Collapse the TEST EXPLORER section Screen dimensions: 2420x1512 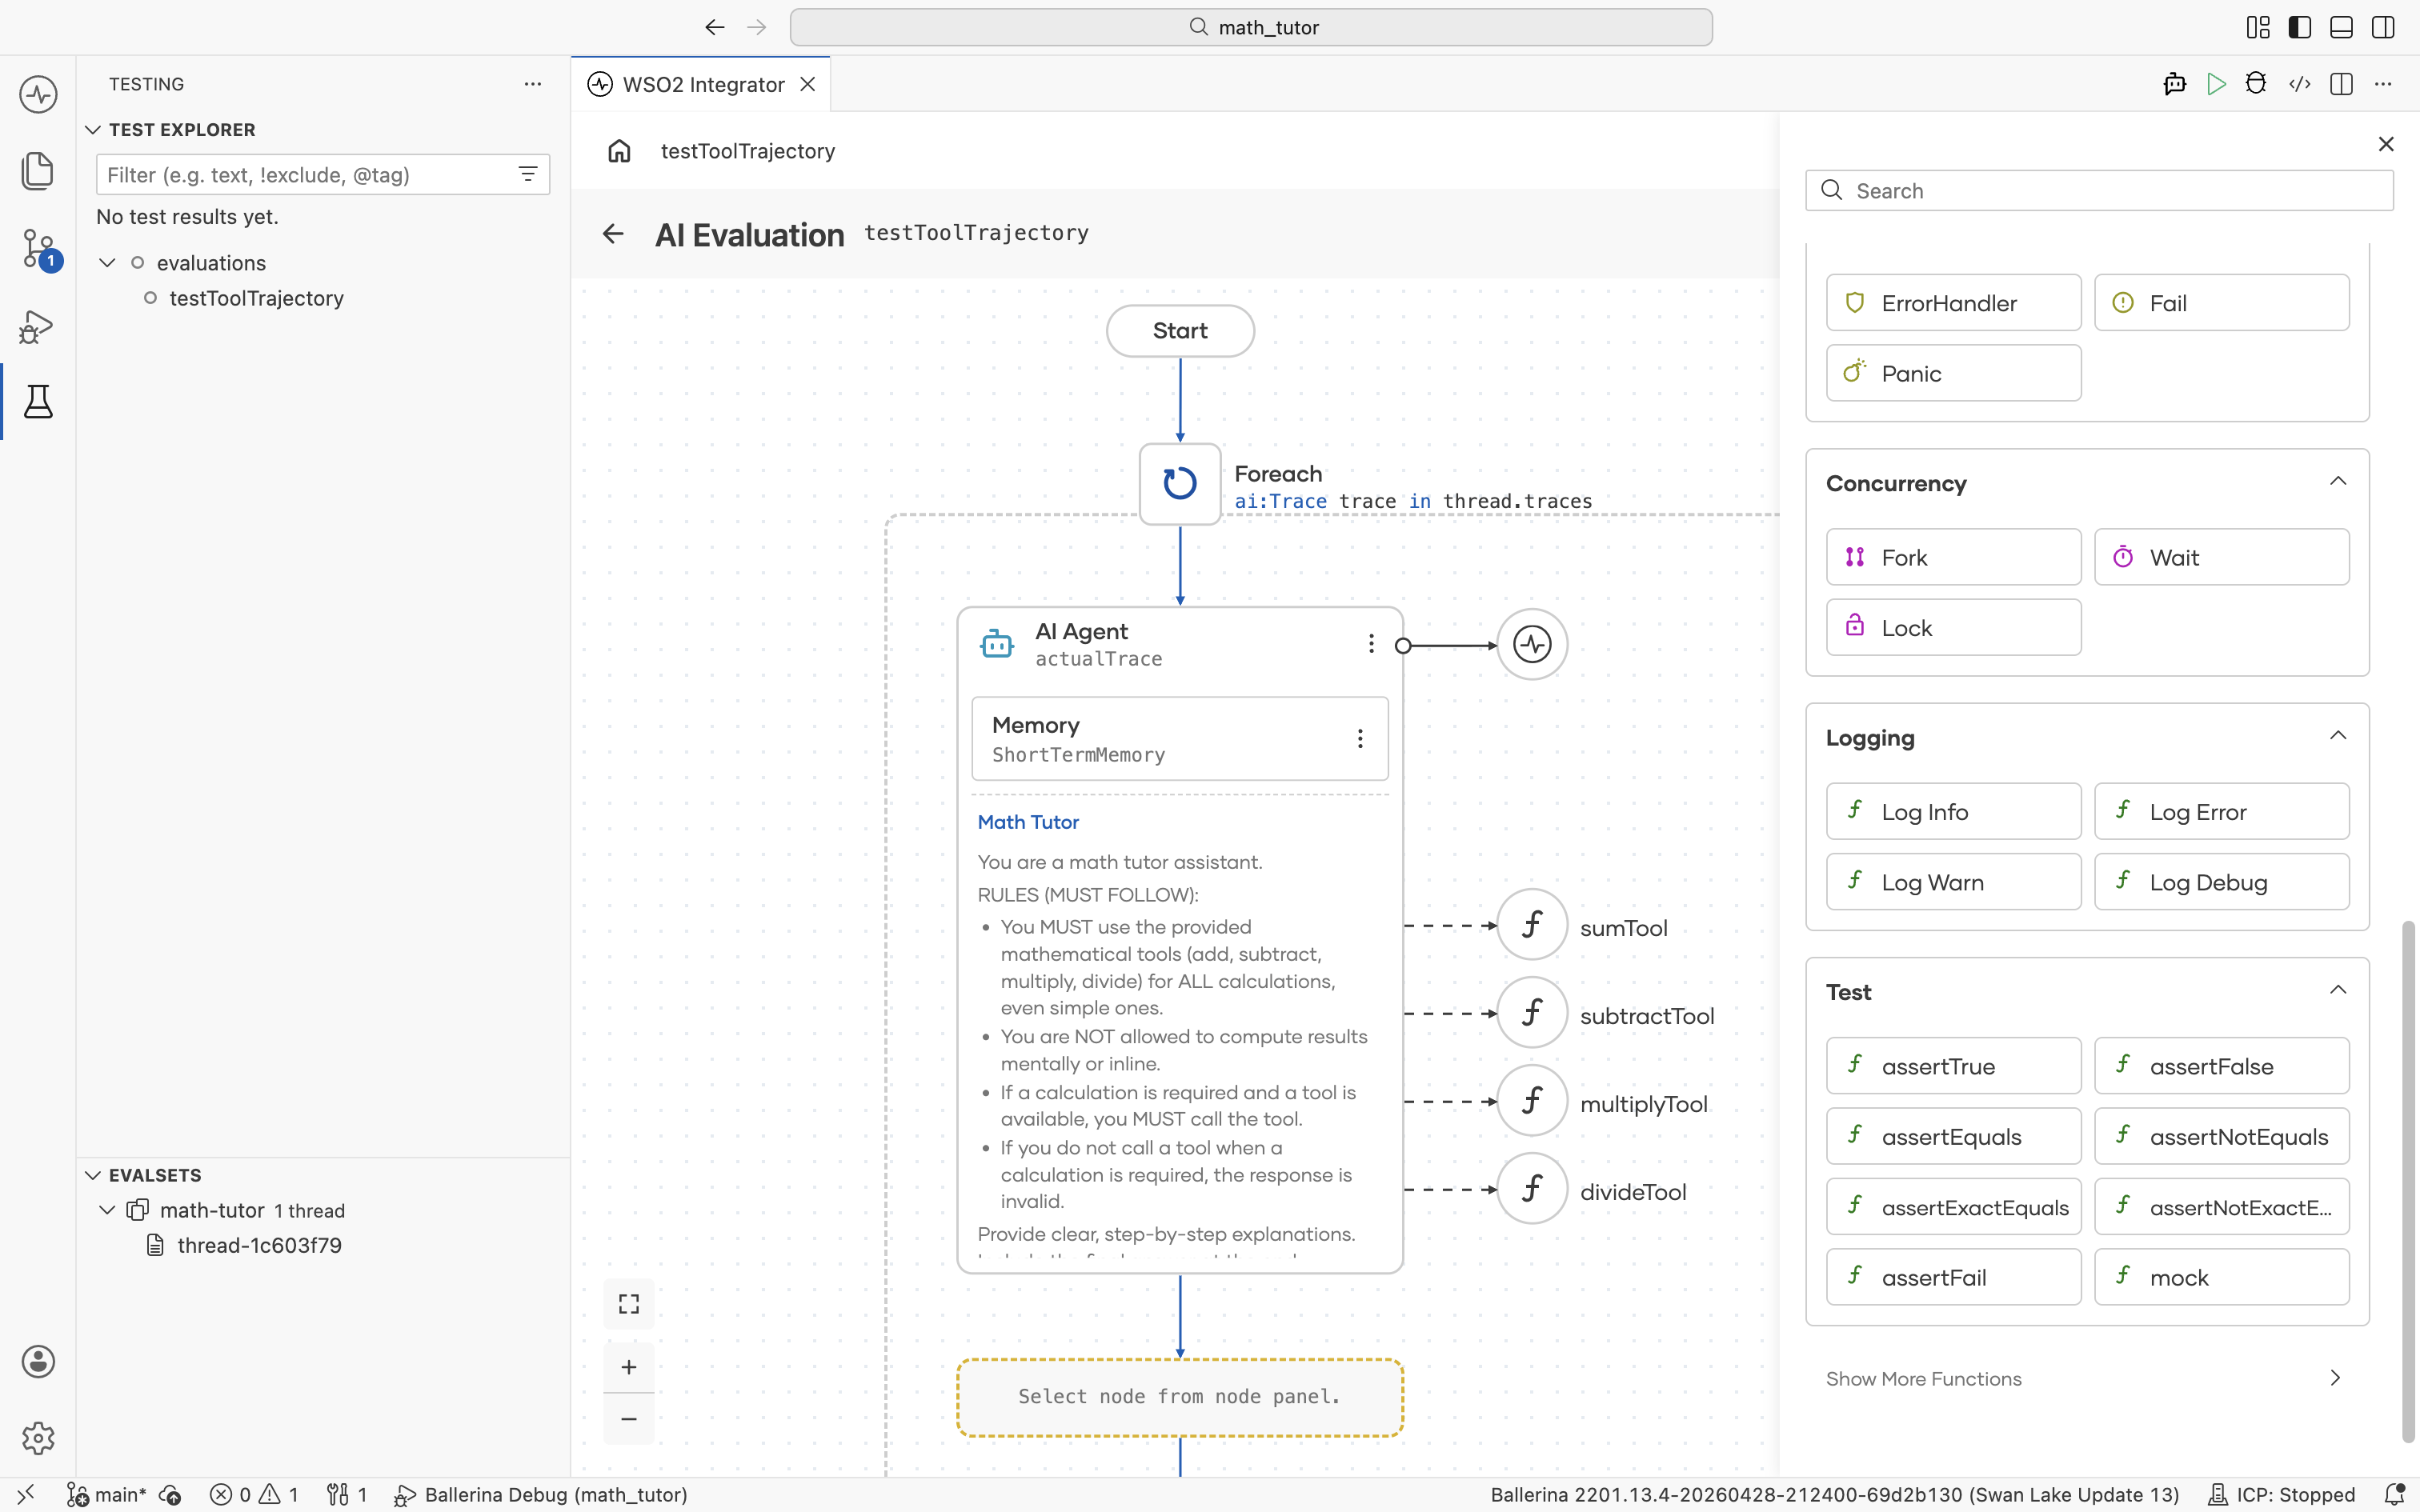93,130
